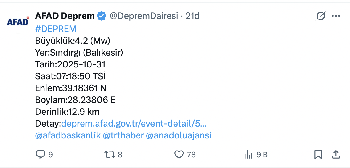Click the blue verified badge
Image resolution: width=350 pixels, height=168 pixels.
102,16
